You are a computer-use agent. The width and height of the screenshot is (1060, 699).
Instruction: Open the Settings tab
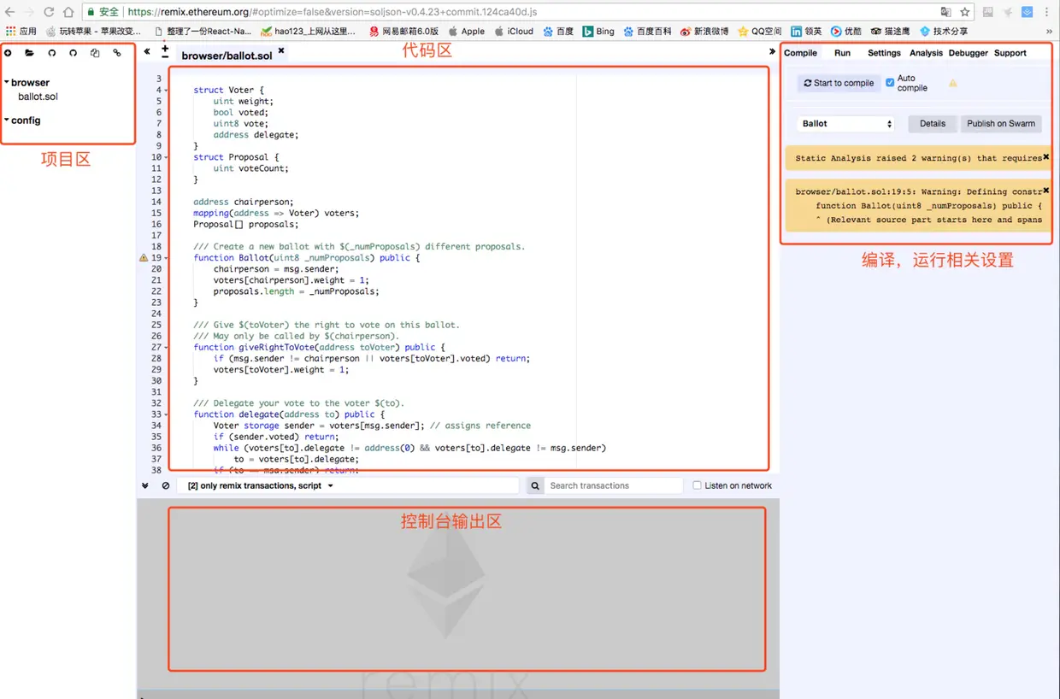tap(884, 53)
